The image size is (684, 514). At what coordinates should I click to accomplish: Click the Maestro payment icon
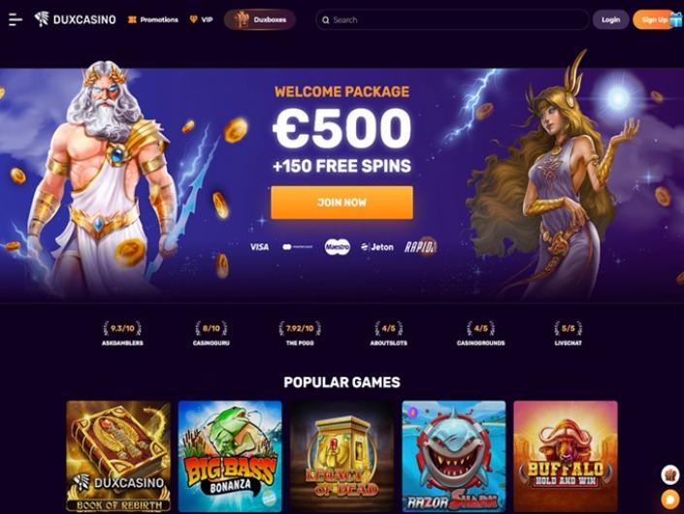(x=338, y=246)
